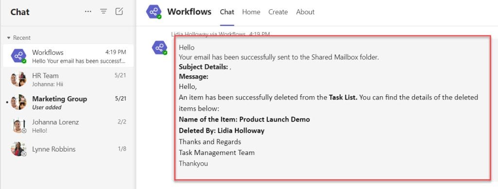The height and width of the screenshot is (189, 498).
Task: Click Workflows avatar beside the message
Action: [x=160, y=48]
